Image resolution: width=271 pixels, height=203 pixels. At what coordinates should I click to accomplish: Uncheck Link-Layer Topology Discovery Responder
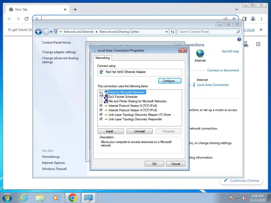click(101, 119)
